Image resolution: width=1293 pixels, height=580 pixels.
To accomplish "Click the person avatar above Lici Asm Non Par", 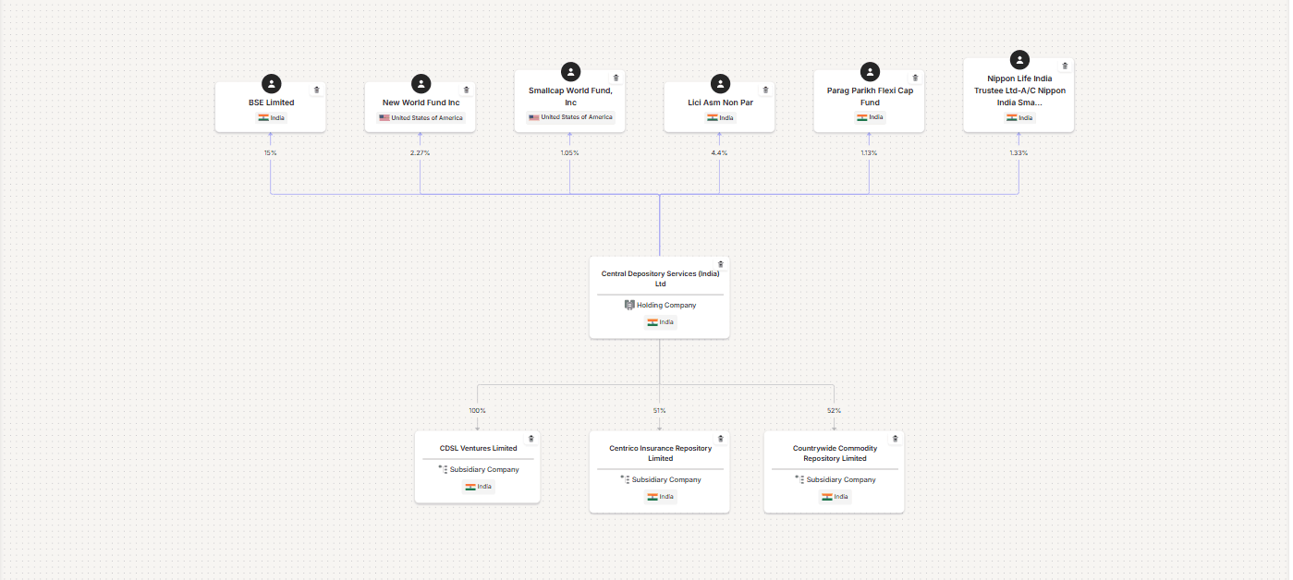I will pos(720,83).
